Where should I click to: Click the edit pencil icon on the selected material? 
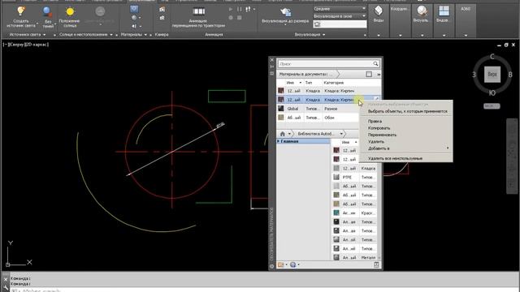click(x=376, y=99)
